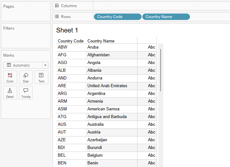Select the Country Code pill in Rows

118,17
